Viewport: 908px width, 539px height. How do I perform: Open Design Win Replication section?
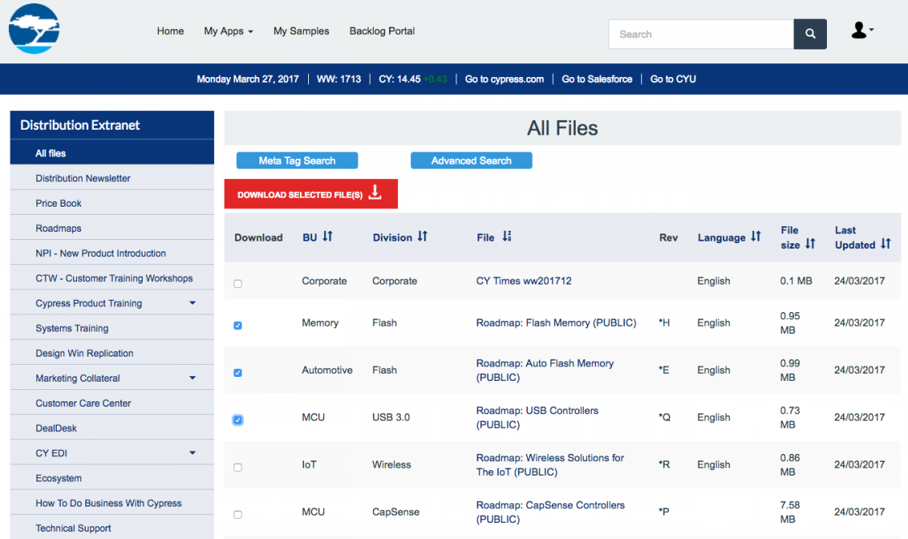pyautogui.click(x=112, y=353)
